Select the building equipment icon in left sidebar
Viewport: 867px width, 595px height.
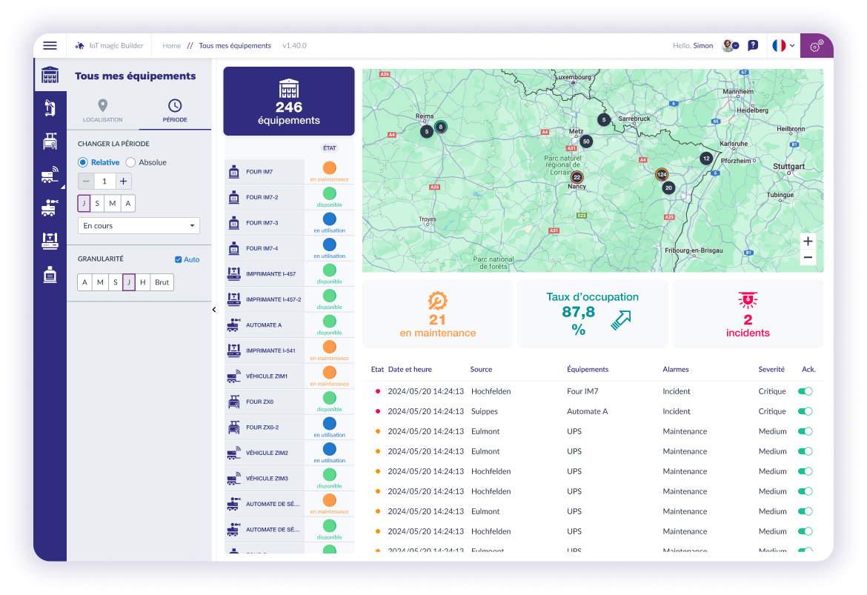click(50, 75)
